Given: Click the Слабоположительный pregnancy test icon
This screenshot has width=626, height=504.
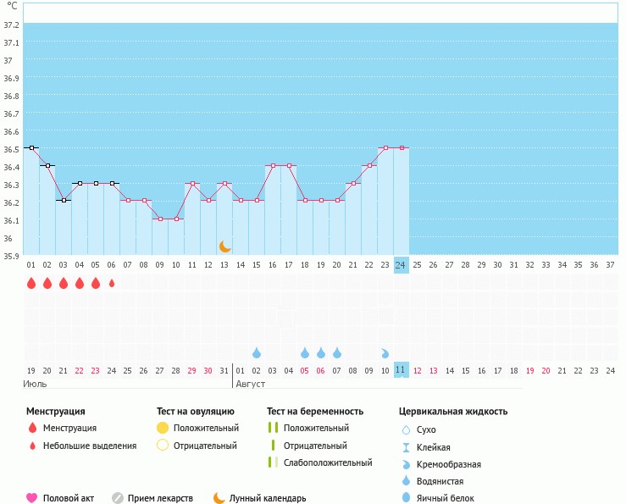Looking at the screenshot, I should pyautogui.click(x=272, y=462).
